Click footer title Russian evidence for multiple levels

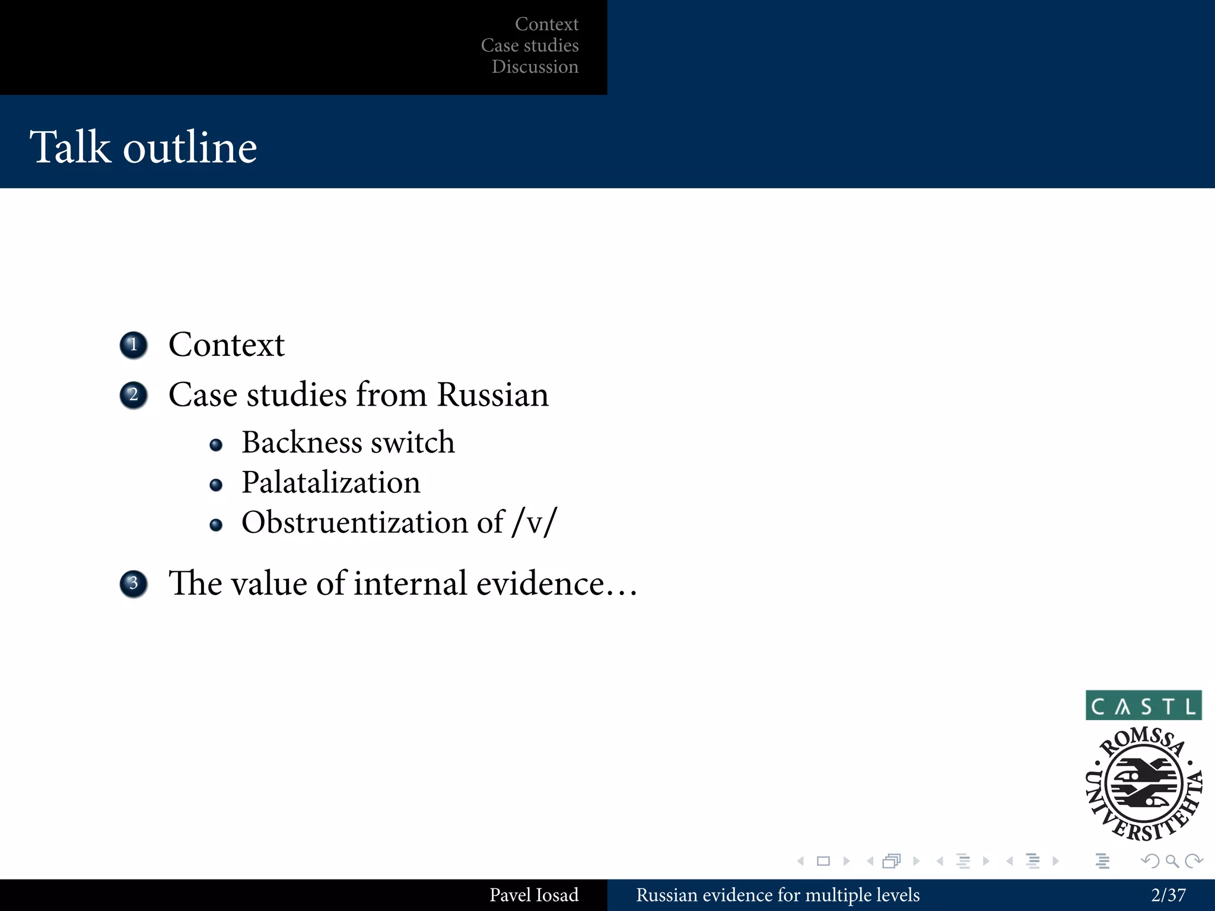click(778, 895)
